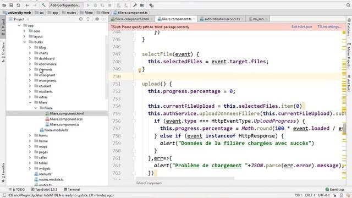Open Project Structure icon in toolbar
The height and width of the screenshot is (198, 352).
pyautogui.click(x=142, y=5)
